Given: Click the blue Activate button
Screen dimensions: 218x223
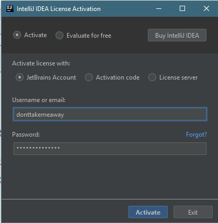Looking at the screenshot, I should pyautogui.click(x=148, y=212).
